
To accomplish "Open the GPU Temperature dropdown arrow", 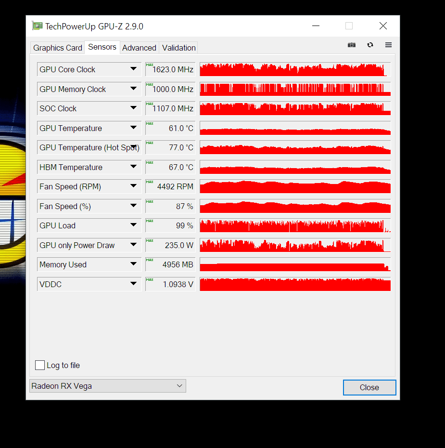I will pyautogui.click(x=133, y=128).
